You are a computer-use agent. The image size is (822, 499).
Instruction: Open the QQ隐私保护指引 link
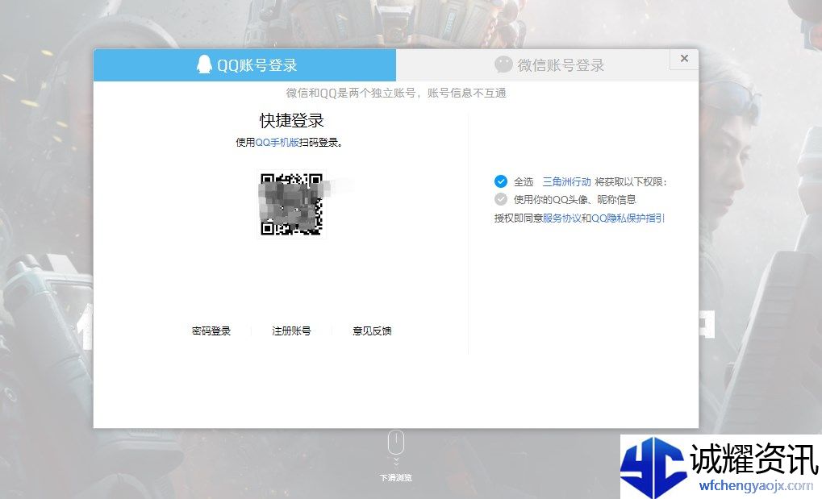(x=628, y=218)
